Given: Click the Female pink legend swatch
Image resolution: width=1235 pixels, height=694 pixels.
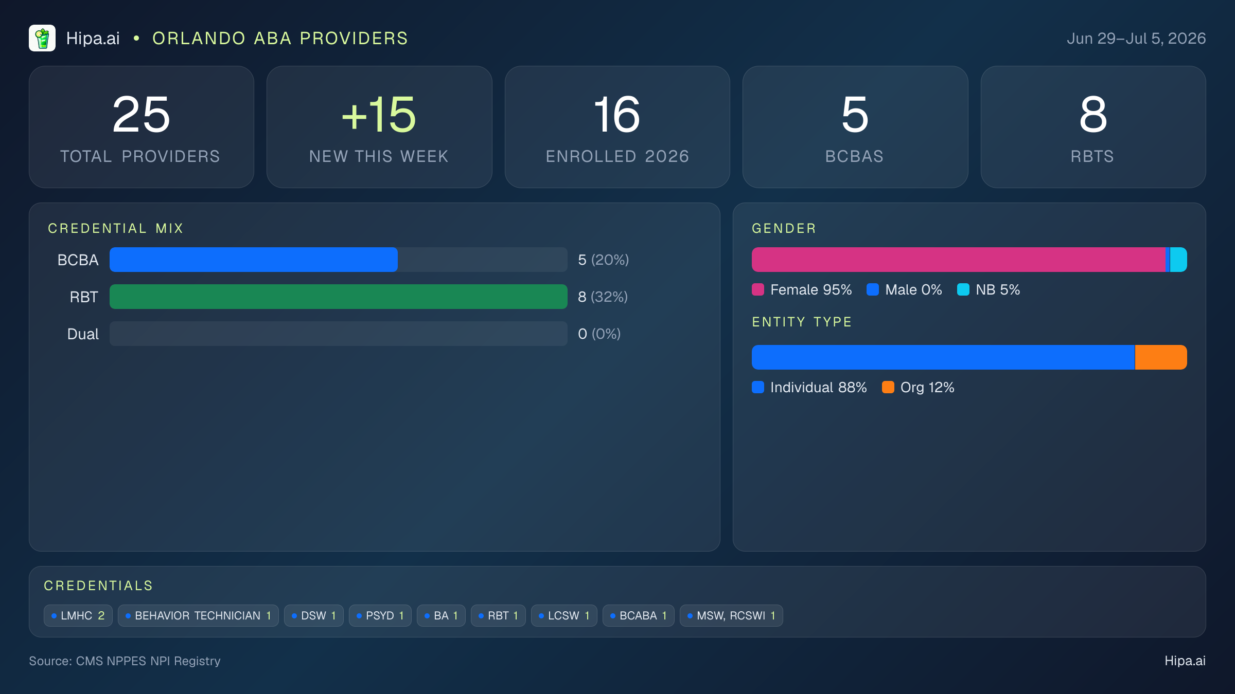Looking at the screenshot, I should point(758,289).
